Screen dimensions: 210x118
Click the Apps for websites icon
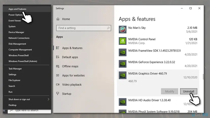(x=58, y=75)
